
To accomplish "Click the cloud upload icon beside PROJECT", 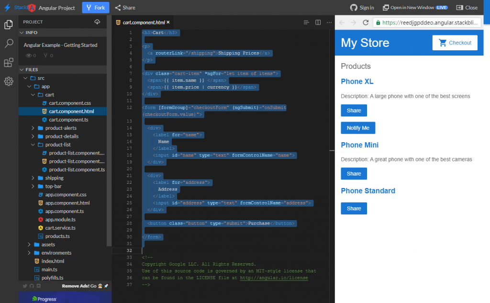I will pos(97,22).
